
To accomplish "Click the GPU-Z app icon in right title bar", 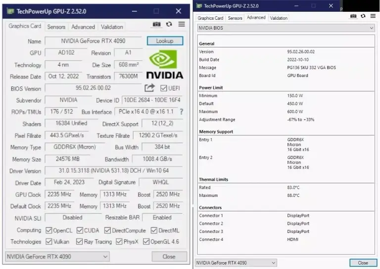I will [199, 6].
